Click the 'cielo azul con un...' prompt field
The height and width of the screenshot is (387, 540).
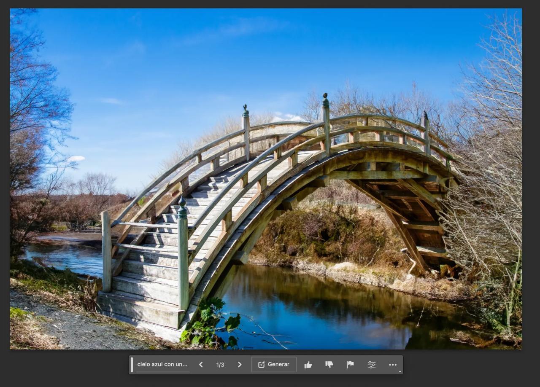click(162, 365)
